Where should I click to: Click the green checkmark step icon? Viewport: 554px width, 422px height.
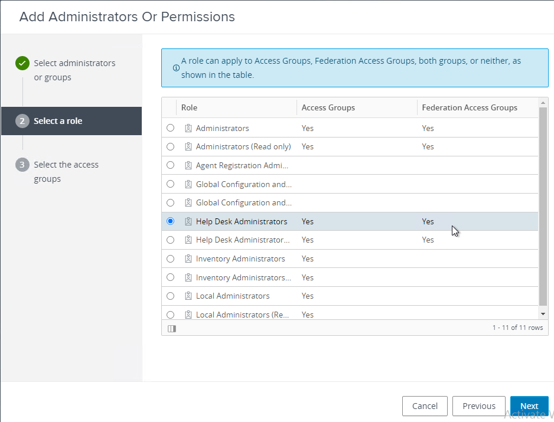pos(22,63)
